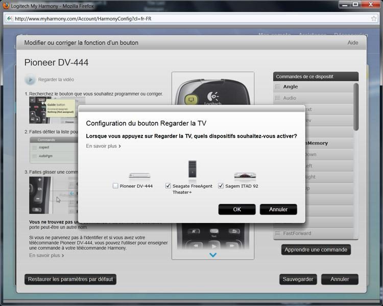Click the Logitech logo on remote
The height and width of the screenshot is (306, 383).
tap(213, 98)
